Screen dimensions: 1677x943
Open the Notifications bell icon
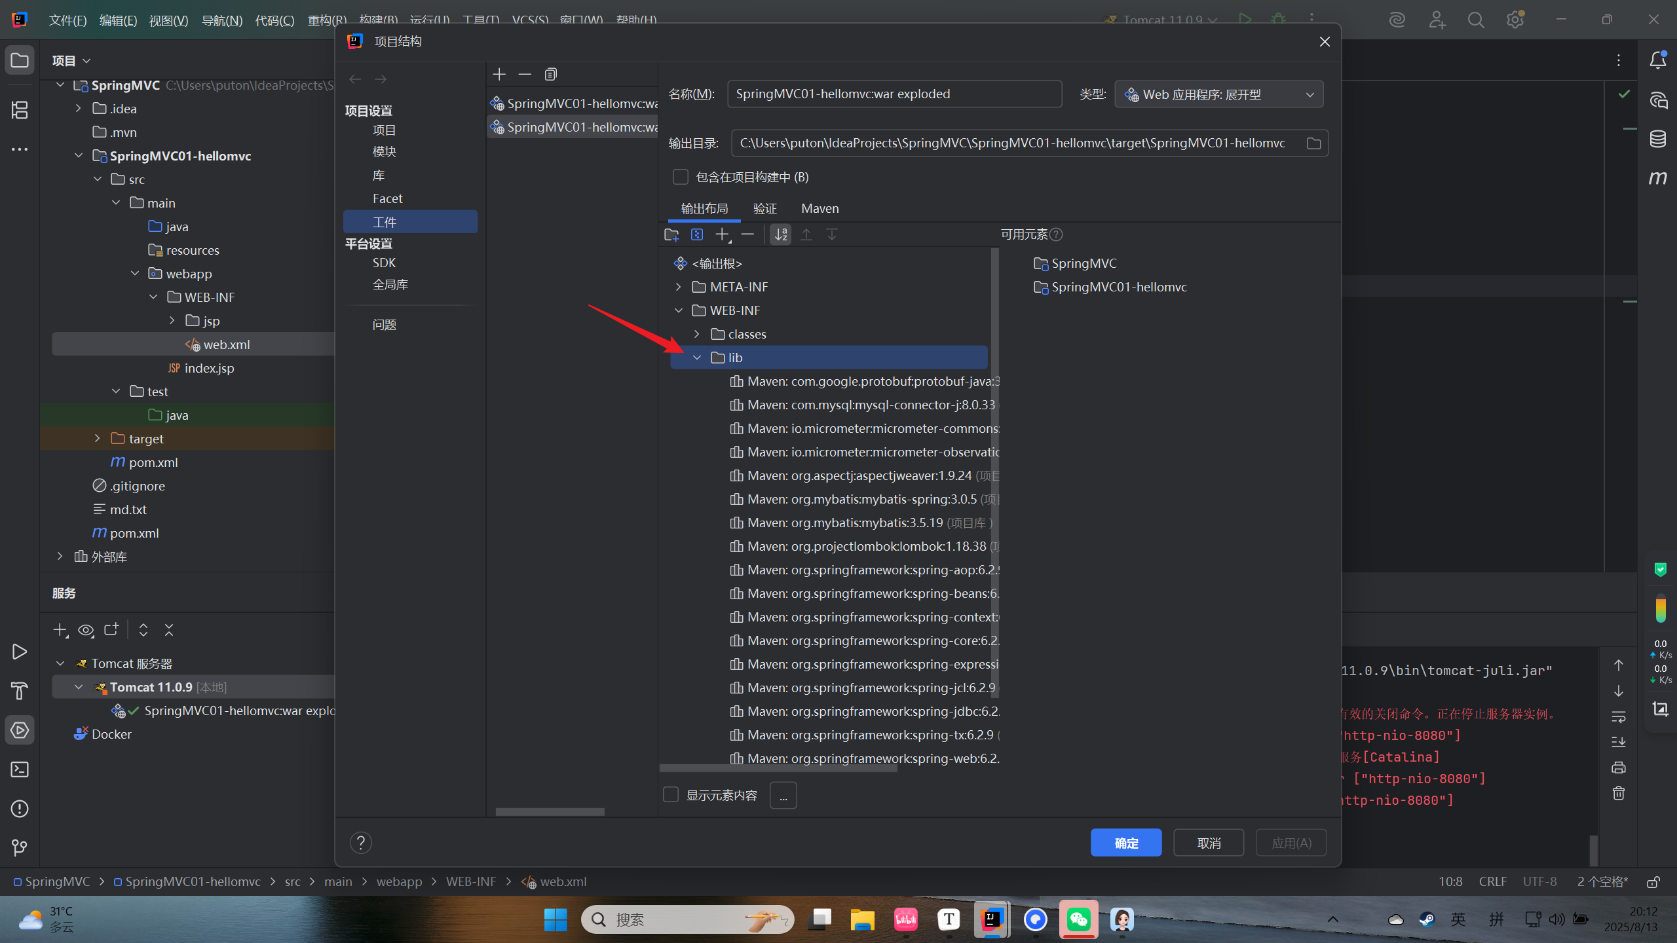pos(1658,60)
